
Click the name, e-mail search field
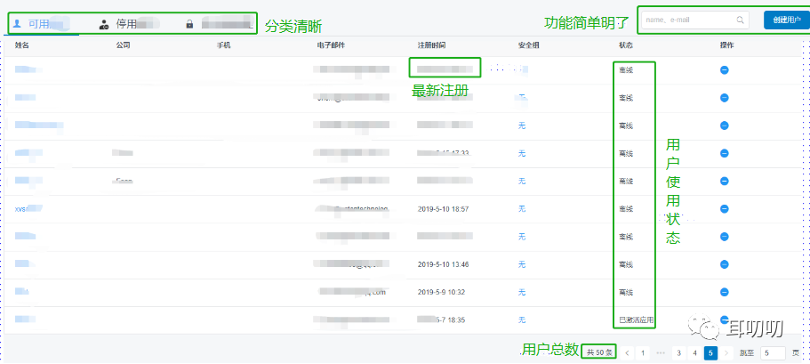(x=688, y=20)
